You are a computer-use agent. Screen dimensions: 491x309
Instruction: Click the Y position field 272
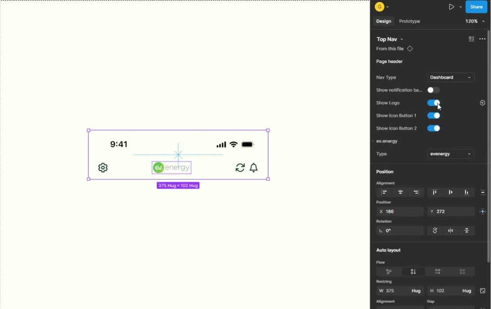pyautogui.click(x=451, y=212)
